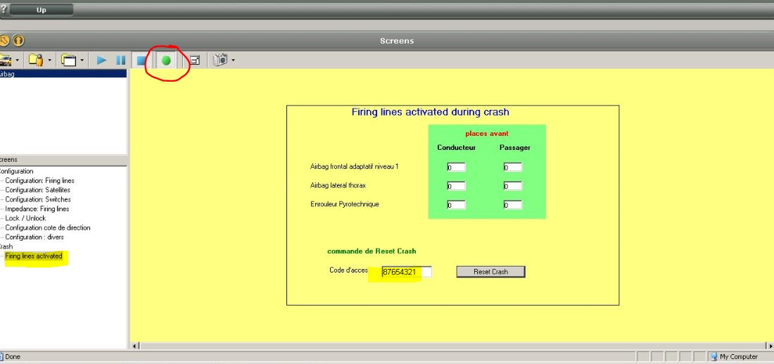Click the screens section header in sidebar
The height and width of the screenshot is (364, 774).
pos(63,160)
